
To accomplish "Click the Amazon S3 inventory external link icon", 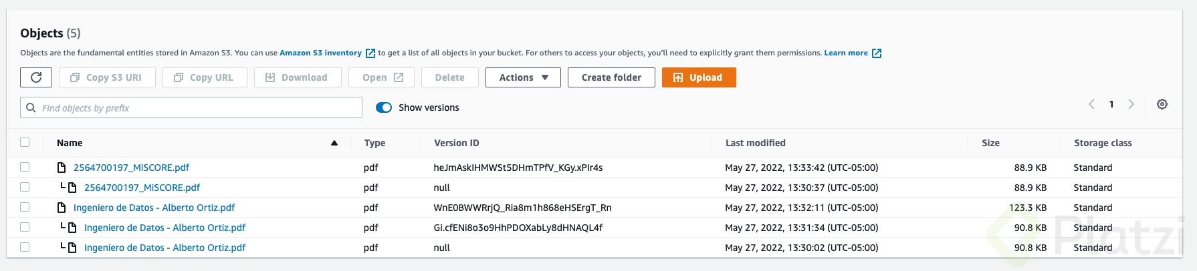I will point(370,53).
